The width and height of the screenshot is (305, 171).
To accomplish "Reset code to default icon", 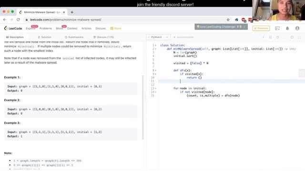I will click(x=277, y=37).
